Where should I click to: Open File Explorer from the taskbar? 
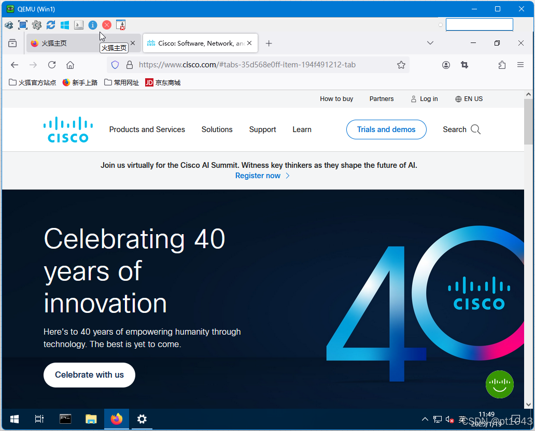91,419
